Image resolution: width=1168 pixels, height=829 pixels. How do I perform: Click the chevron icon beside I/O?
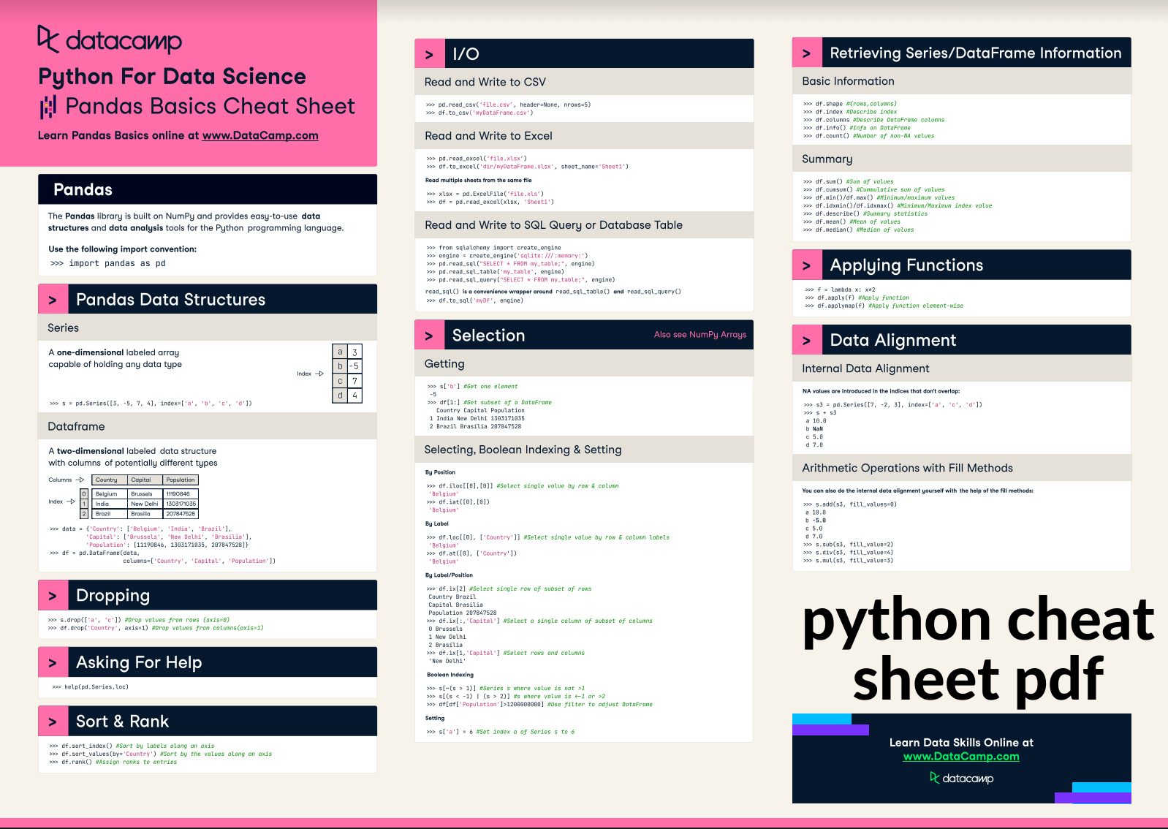429,54
